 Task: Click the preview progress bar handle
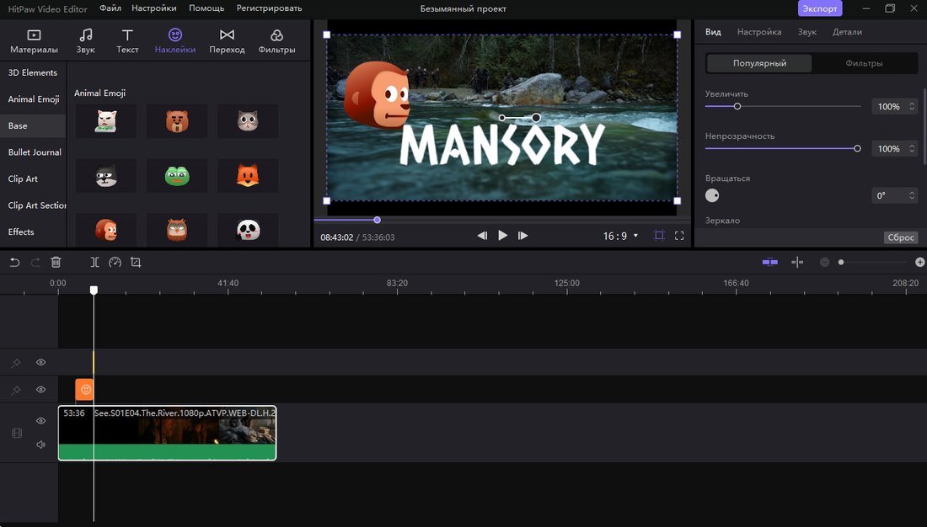tap(378, 220)
